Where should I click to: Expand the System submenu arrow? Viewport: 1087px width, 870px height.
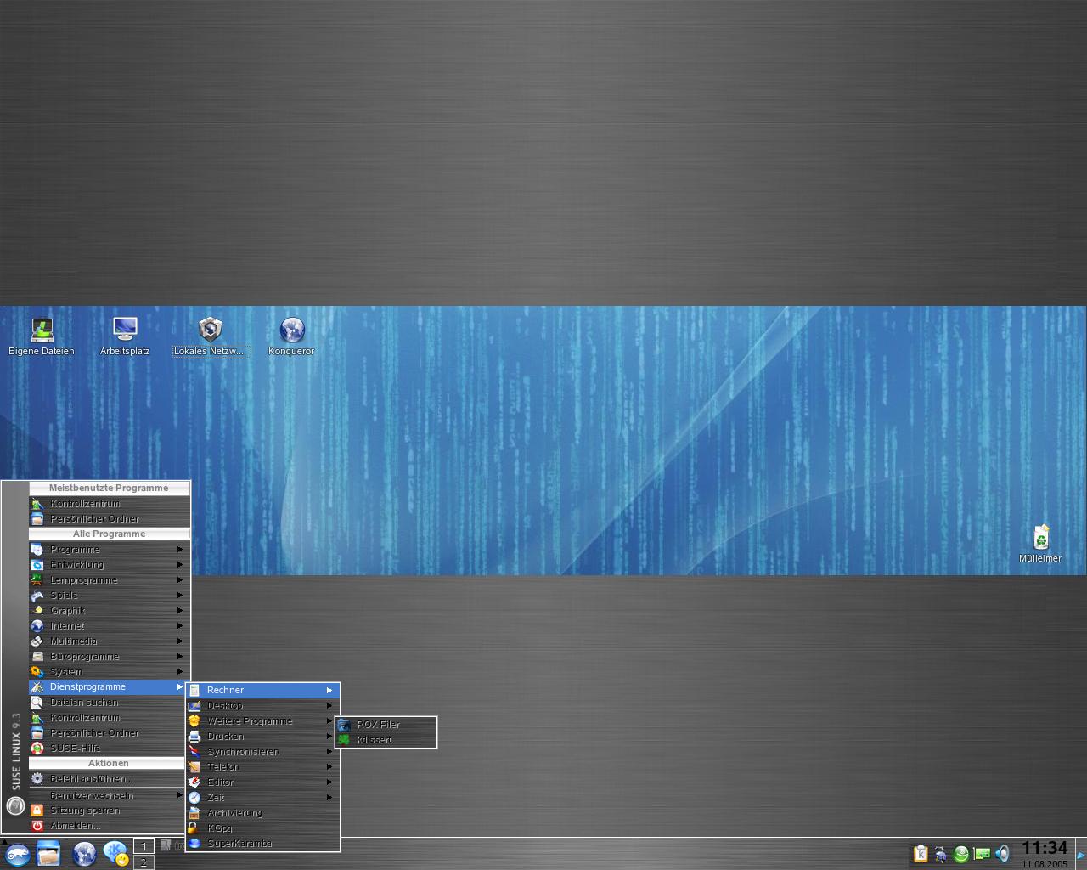click(x=180, y=672)
